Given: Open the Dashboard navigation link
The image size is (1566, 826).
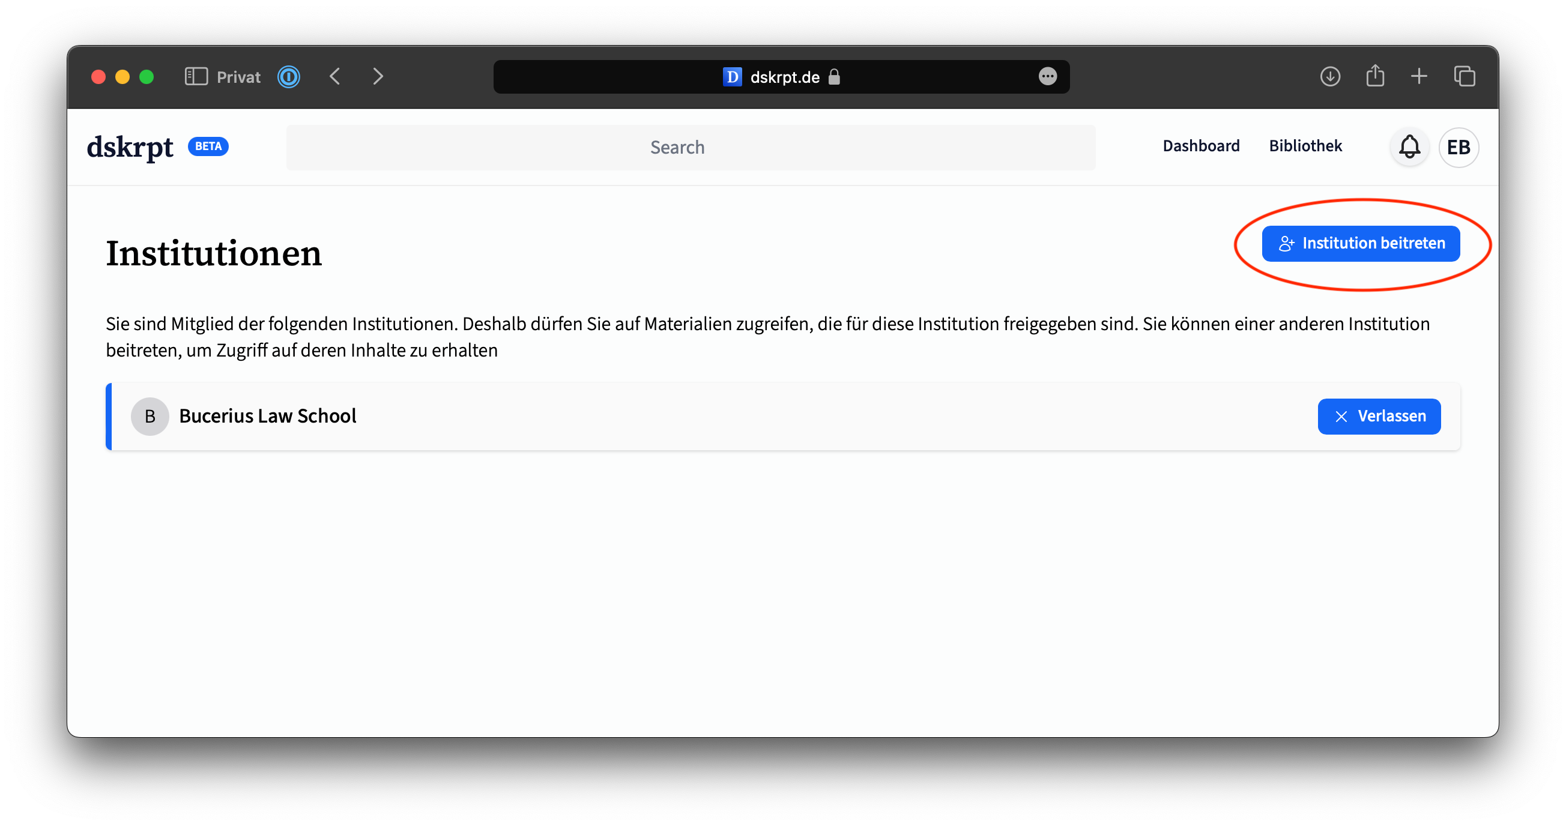Looking at the screenshot, I should (1201, 146).
